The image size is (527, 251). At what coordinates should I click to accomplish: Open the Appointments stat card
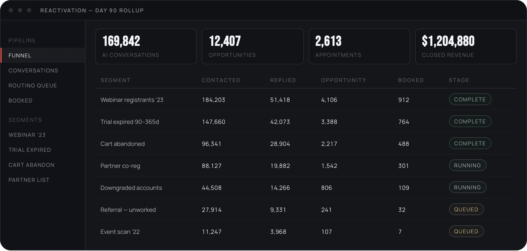[x=359, y=46]
